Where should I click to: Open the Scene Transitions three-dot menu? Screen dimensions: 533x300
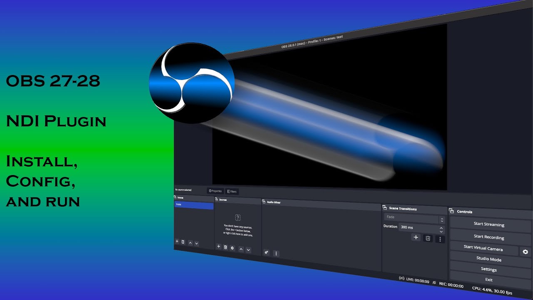pos(440,239)
